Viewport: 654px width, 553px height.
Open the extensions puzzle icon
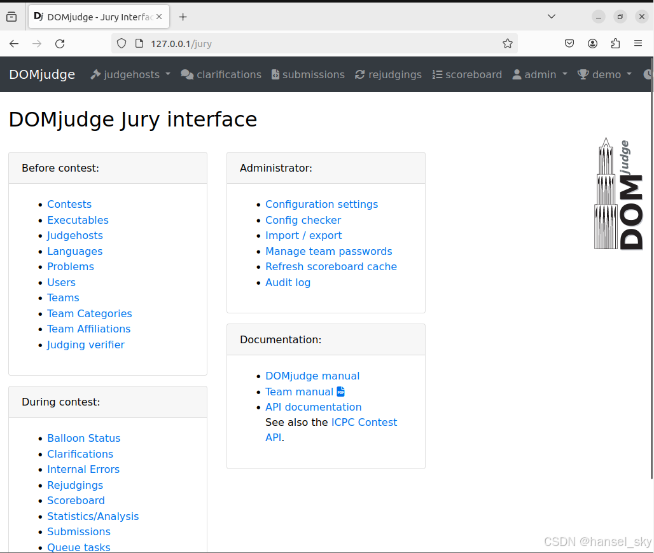click(x=615, y=43)
